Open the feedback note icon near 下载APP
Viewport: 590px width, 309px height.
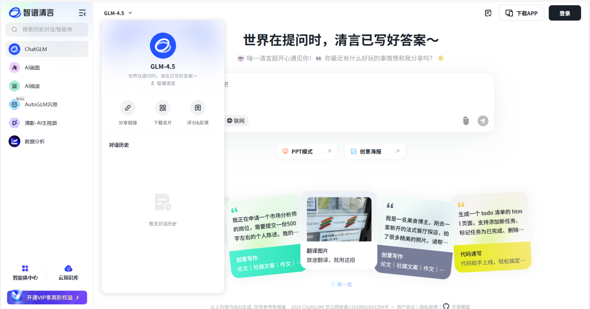(x=488, y=13)
